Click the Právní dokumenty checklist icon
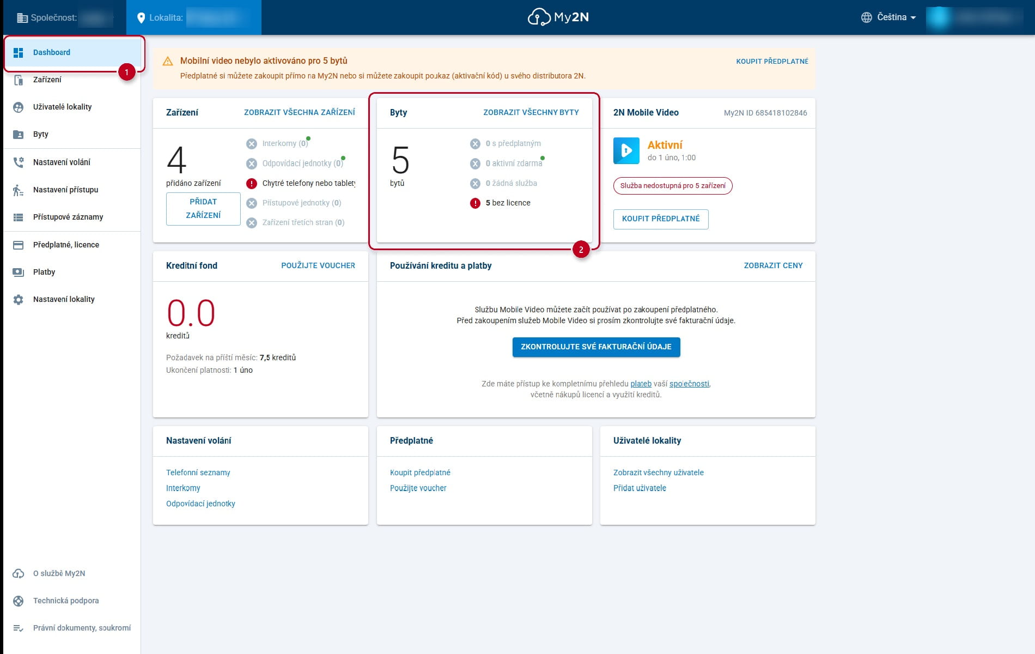1035x654 pixels. tap(18, 628)
